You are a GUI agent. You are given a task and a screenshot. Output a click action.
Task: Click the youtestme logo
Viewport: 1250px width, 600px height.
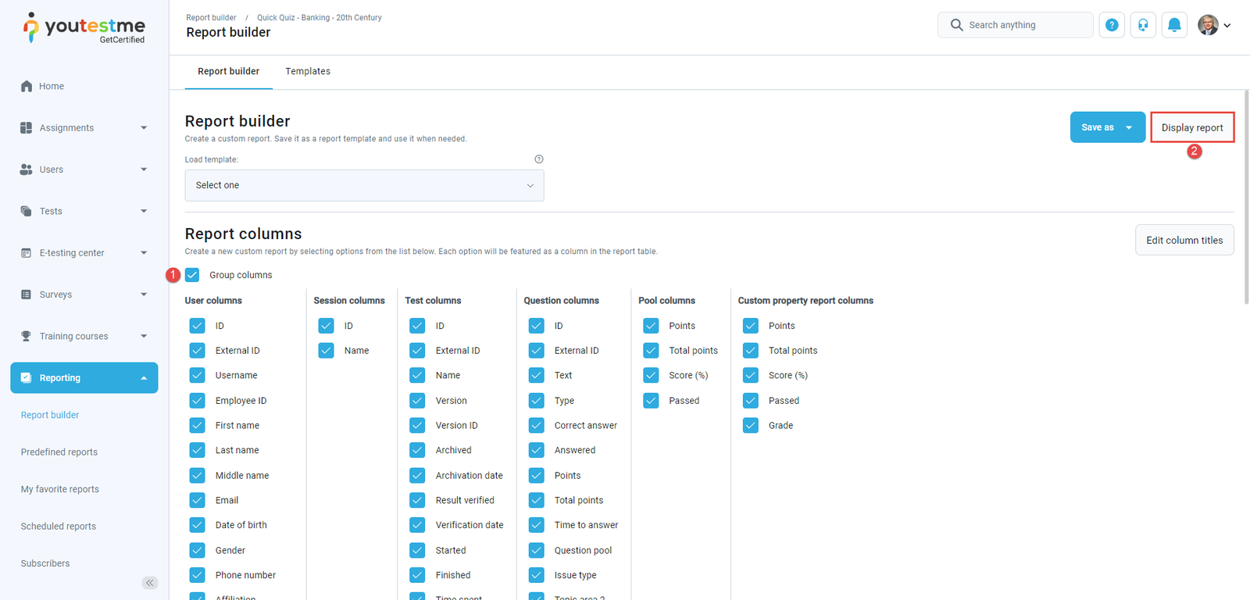[x=84, y=28]
